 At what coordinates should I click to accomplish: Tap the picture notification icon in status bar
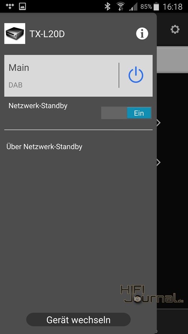coord(23,6)
